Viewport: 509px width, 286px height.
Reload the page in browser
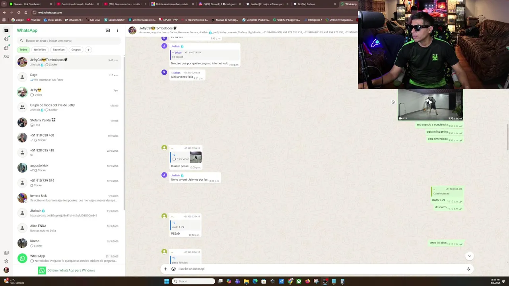tap(18, 12)
